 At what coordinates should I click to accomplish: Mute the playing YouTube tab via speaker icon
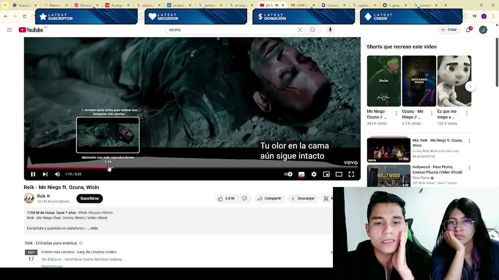pos(277,5)
